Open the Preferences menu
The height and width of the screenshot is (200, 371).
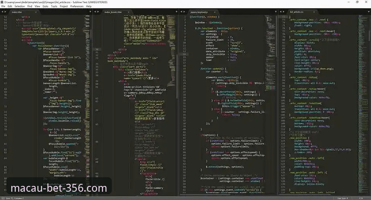pyautogui.click(x=77, y=6)
